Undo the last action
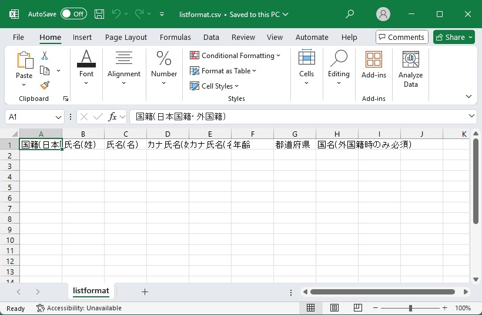The image size is (482, 315). (116, 14)
